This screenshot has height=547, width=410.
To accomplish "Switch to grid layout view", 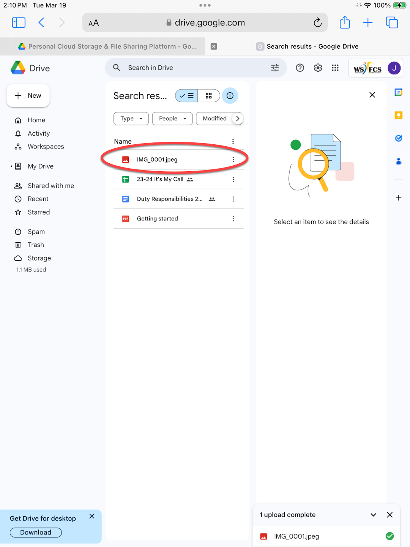I will click(x=209, y=96).
